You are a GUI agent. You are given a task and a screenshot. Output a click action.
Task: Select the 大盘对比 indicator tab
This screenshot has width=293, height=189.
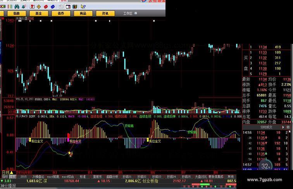(x=201, y=177)
